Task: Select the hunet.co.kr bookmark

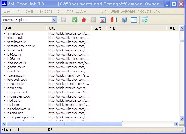Action: click(x=15, y=50)
